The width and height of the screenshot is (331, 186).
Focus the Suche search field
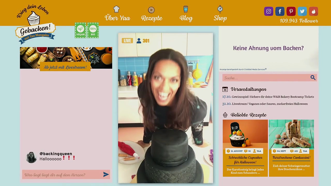pos(266,78)
